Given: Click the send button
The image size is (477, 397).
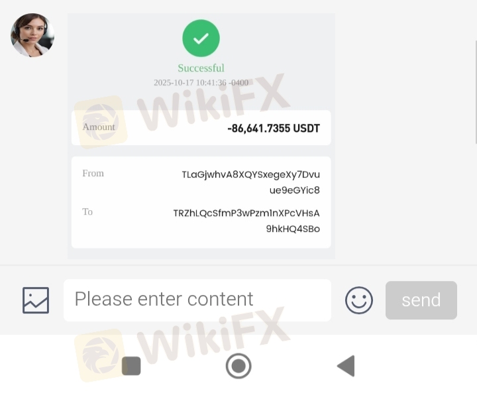Looking at the screenshot, I should 421,300.
